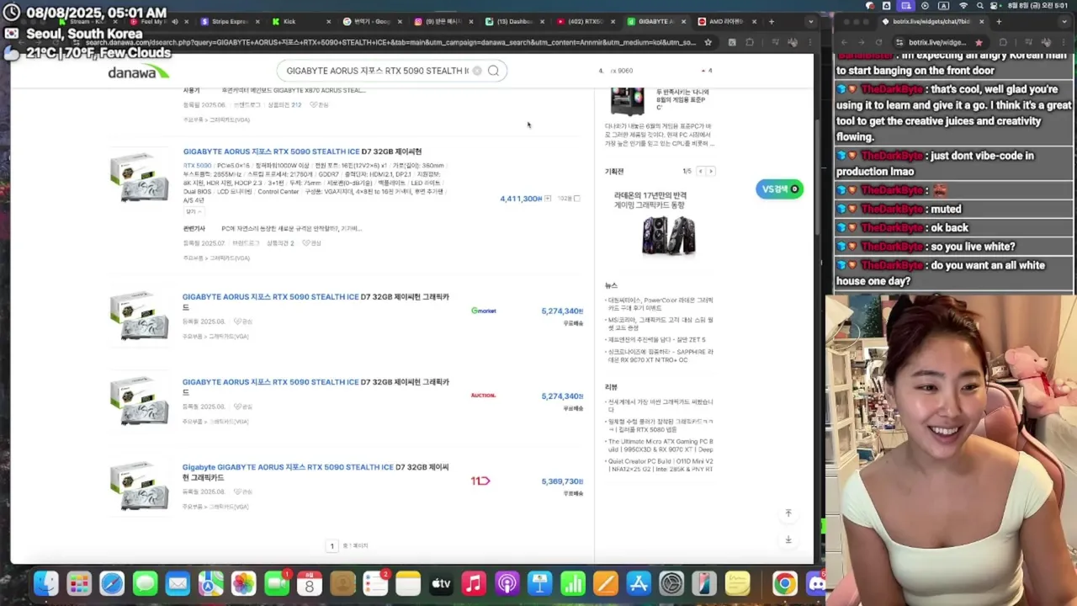Click the 4,411,300원 price link
This screenshot has height=606, width=1077.
(521, 199)
